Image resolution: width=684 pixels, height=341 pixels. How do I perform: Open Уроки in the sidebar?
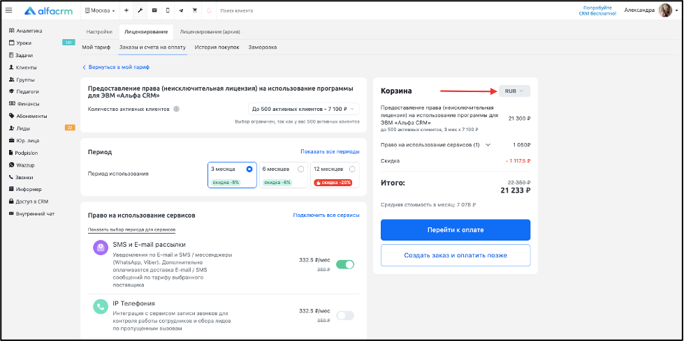[20, 43]
